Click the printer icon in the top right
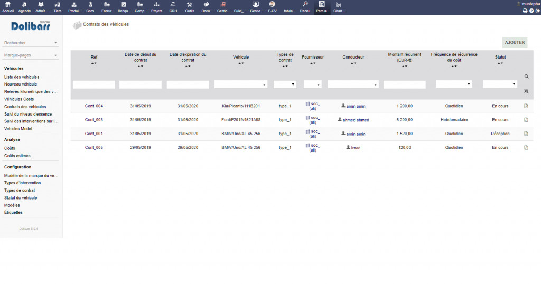541x284 pixels. (525, 11)
